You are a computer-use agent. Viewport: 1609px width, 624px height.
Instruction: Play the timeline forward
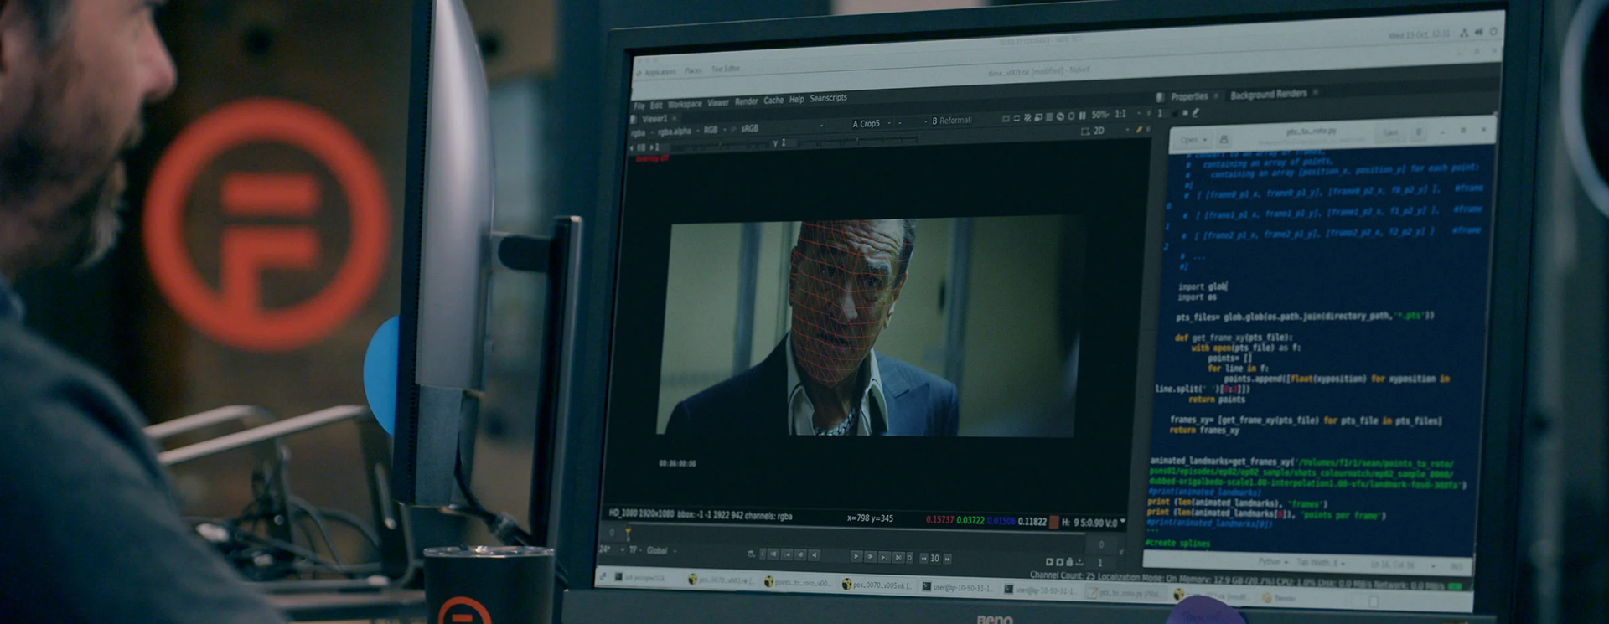pos(856,556)
